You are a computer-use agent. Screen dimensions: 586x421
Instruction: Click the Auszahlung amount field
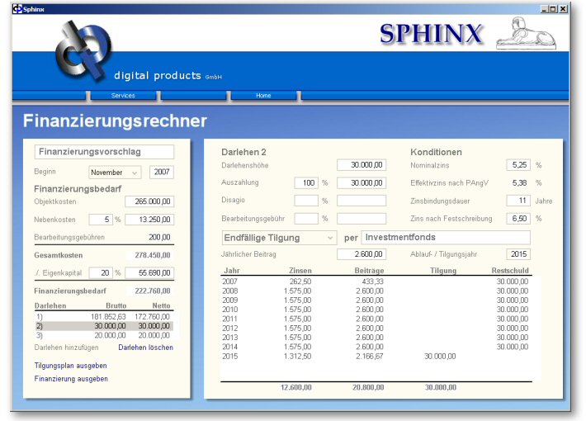coord(362,182)
